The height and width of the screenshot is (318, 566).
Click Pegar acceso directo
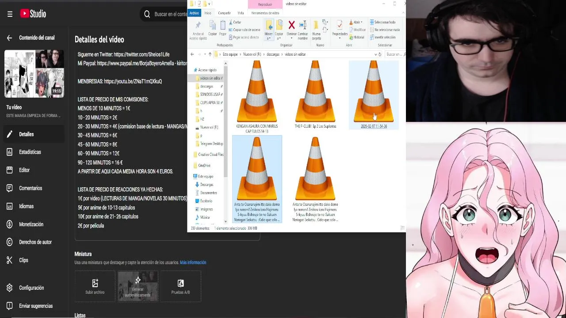pos(243,38)
